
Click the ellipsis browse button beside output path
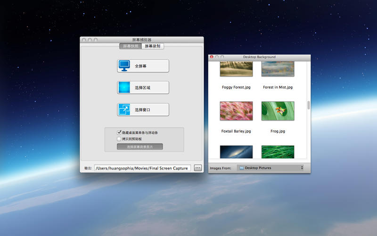198,168
